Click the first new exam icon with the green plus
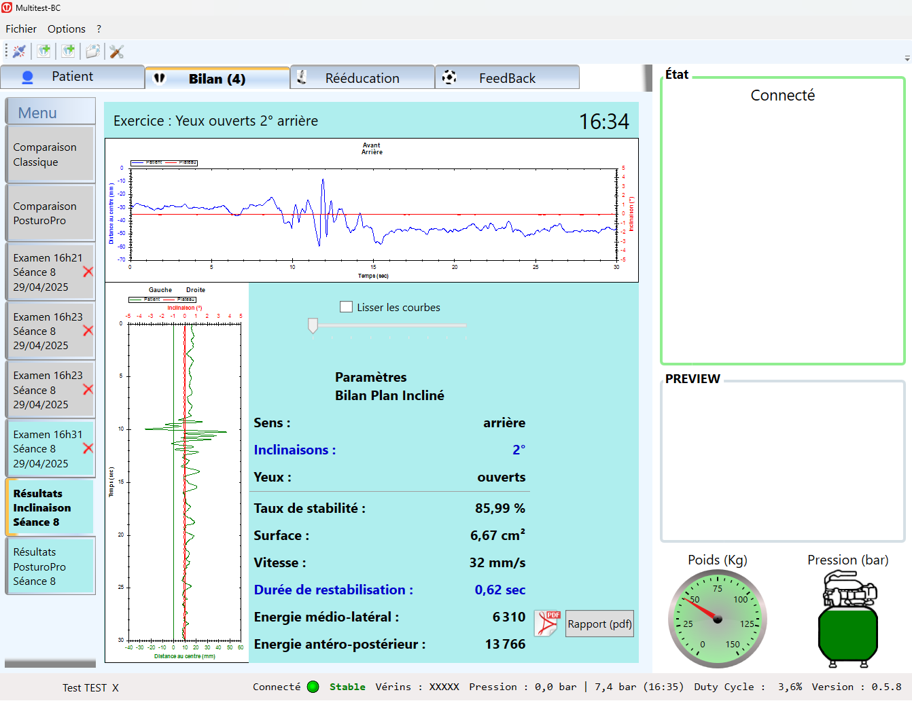Viewport: 912px width, 701px height. click(x=44, y=52)
